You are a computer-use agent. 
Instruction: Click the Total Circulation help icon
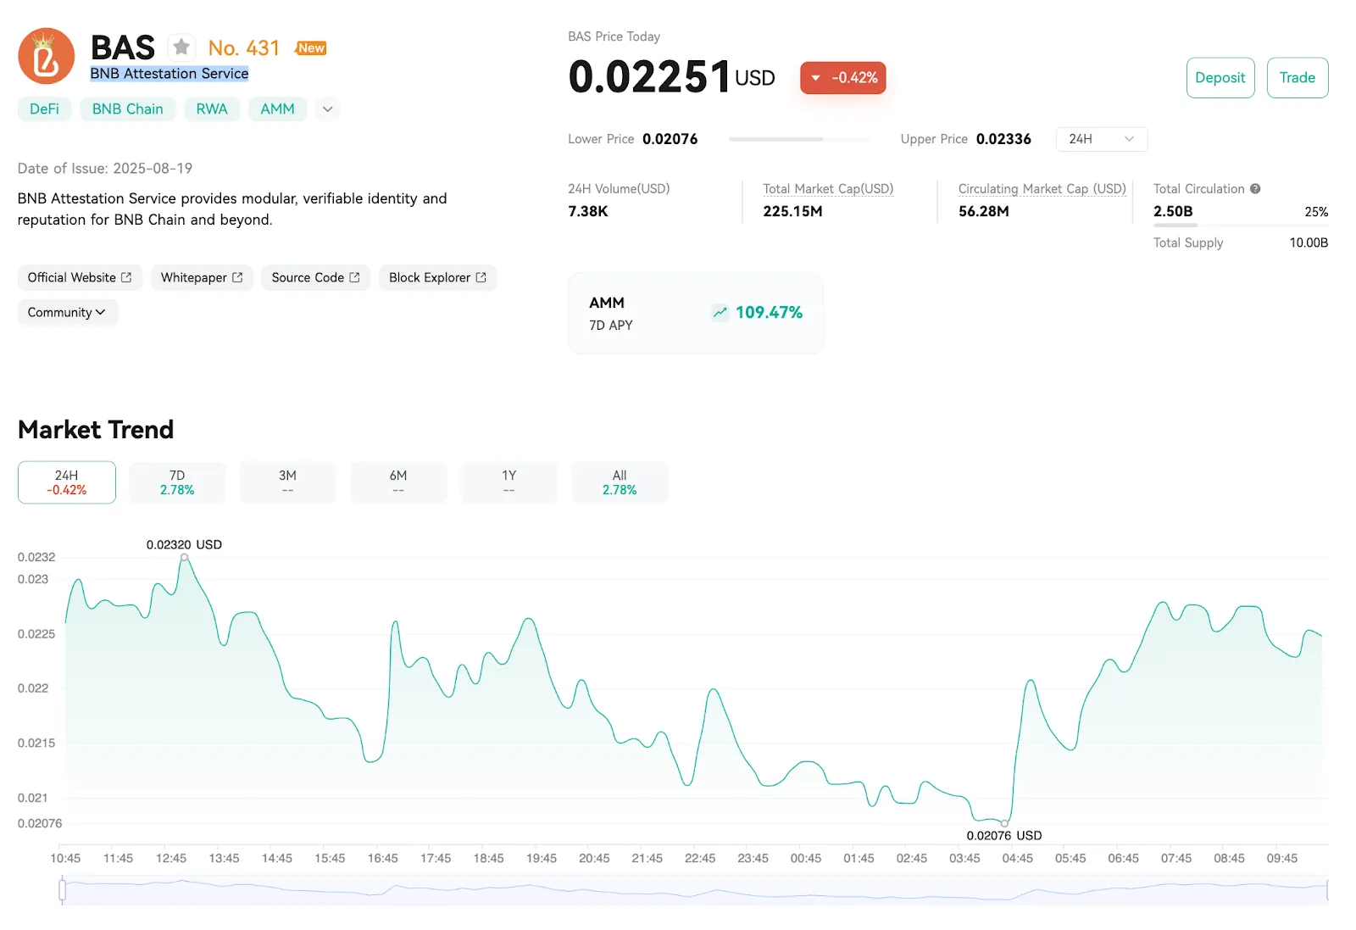coord(1255,189)
